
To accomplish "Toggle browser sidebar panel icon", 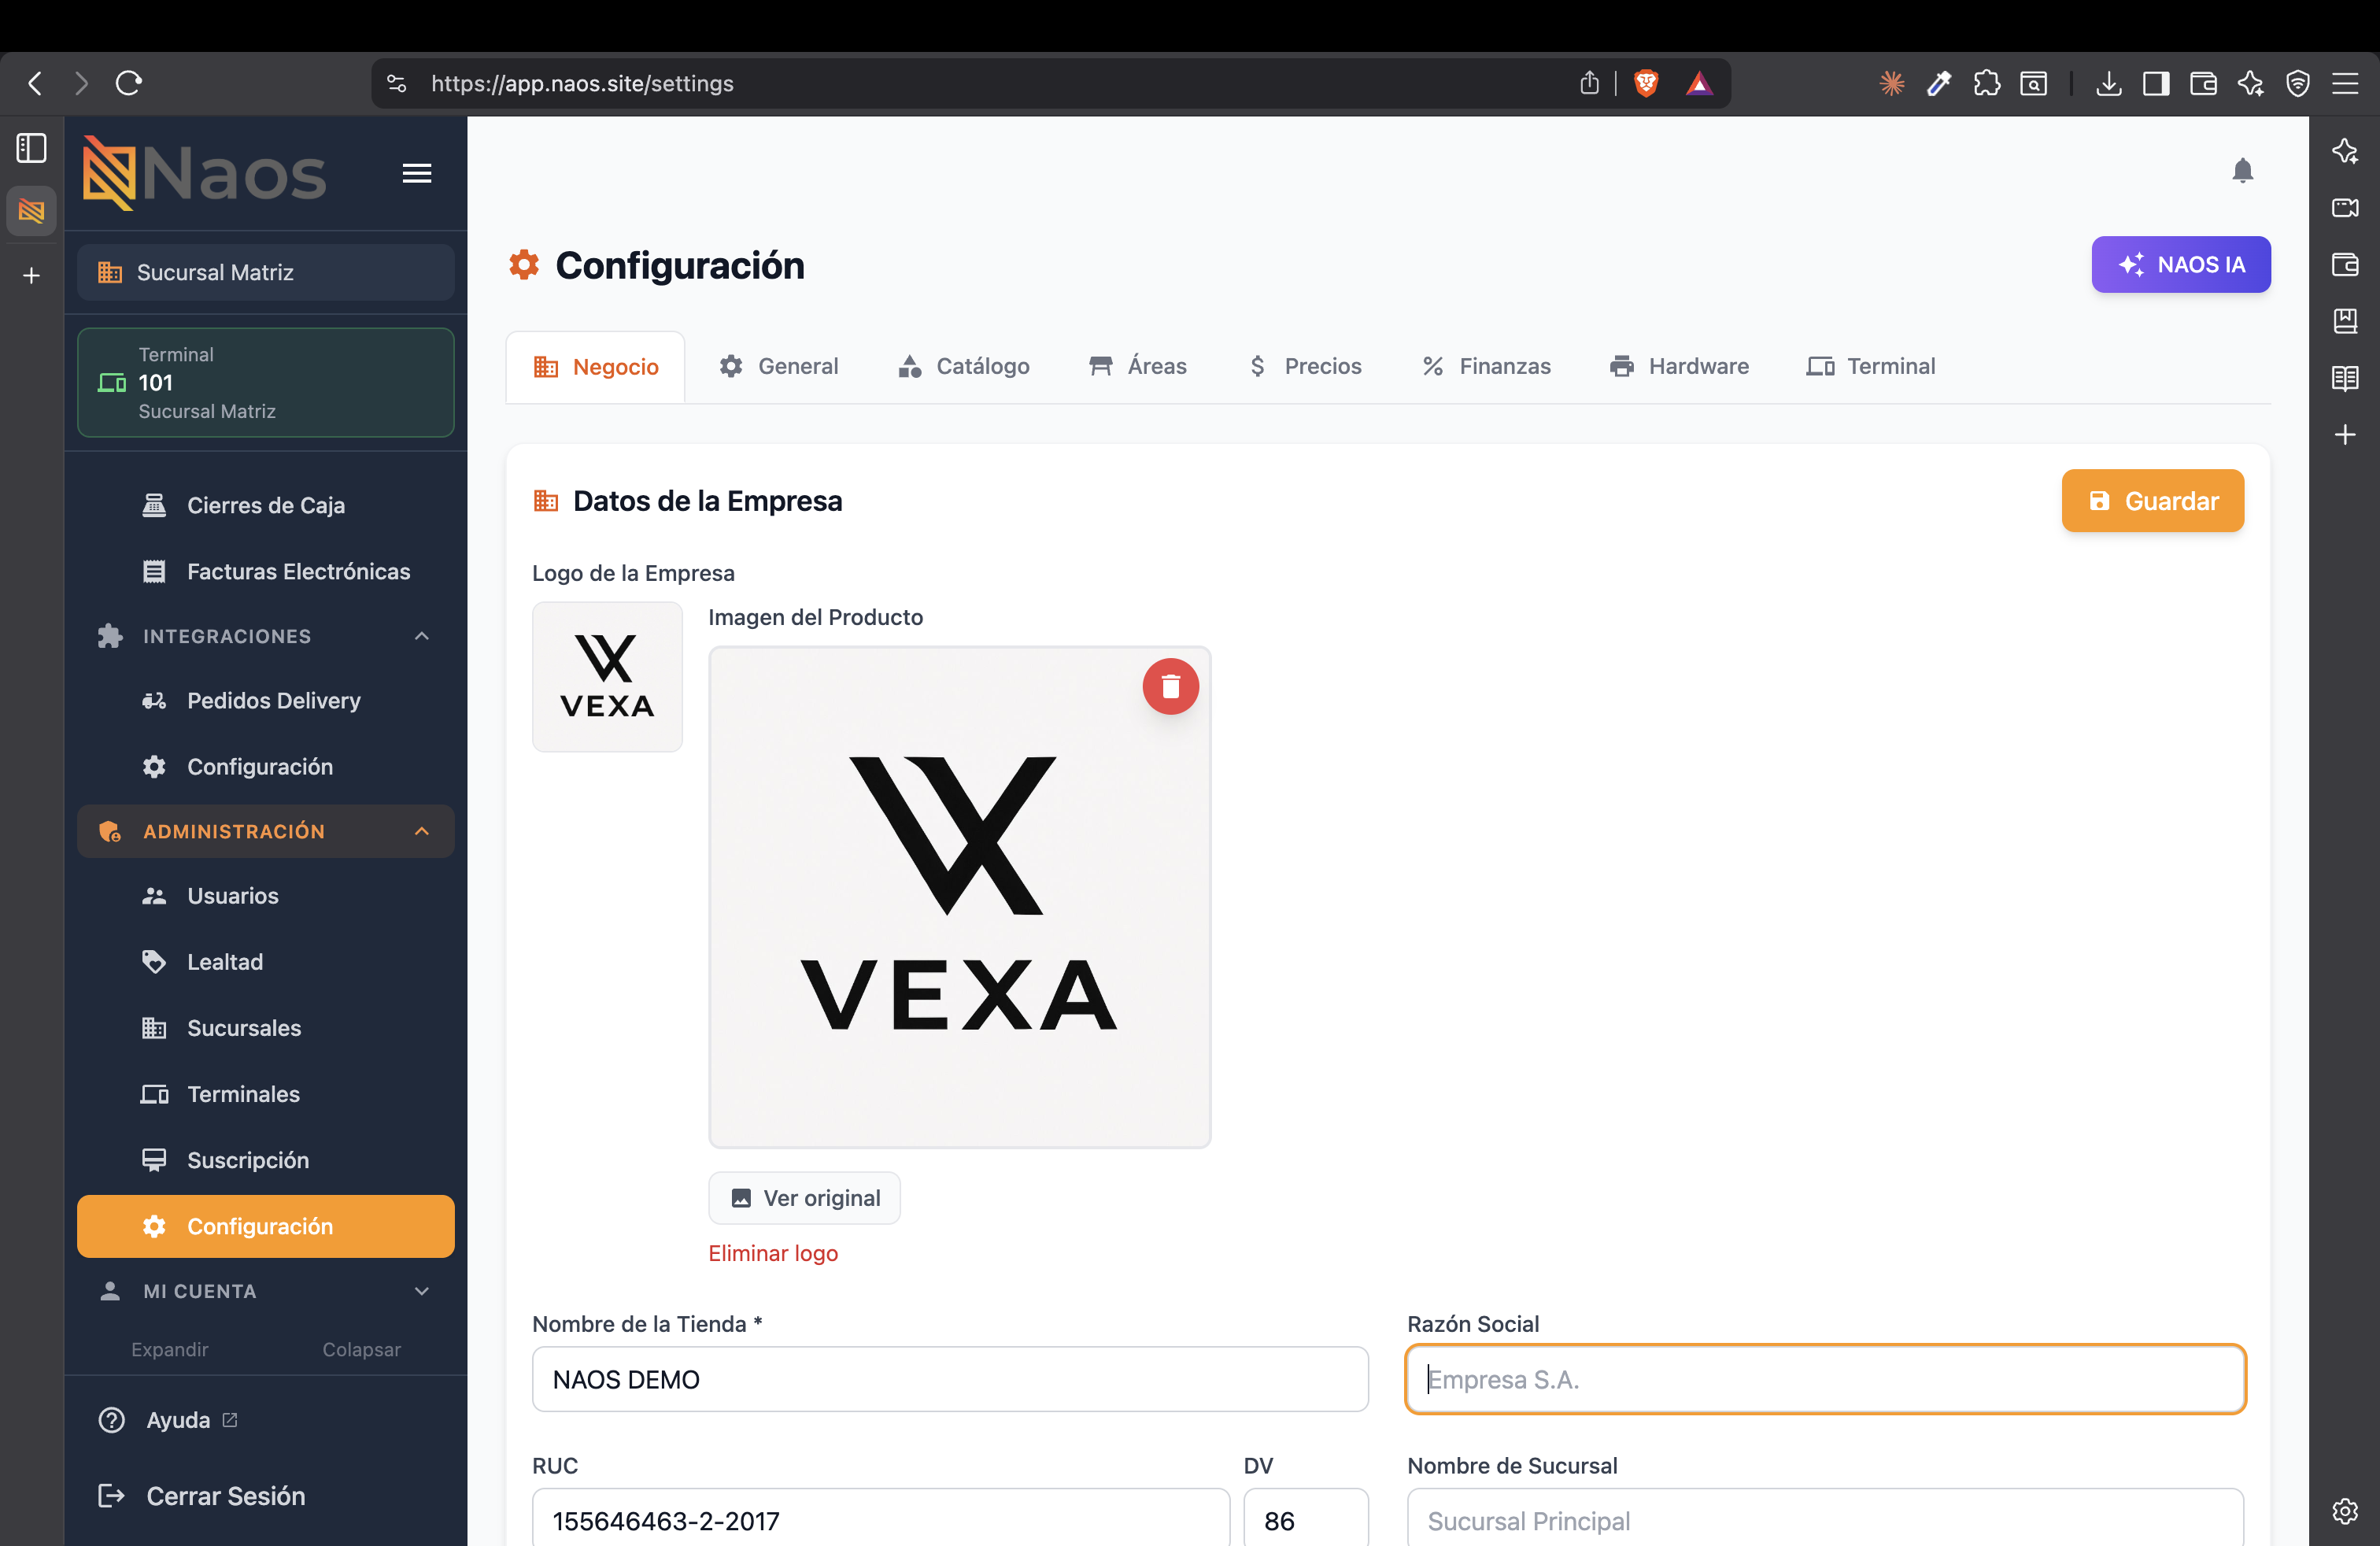I will coord(2155,83).
